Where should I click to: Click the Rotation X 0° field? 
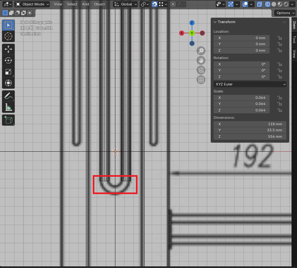tap(242, 64)
